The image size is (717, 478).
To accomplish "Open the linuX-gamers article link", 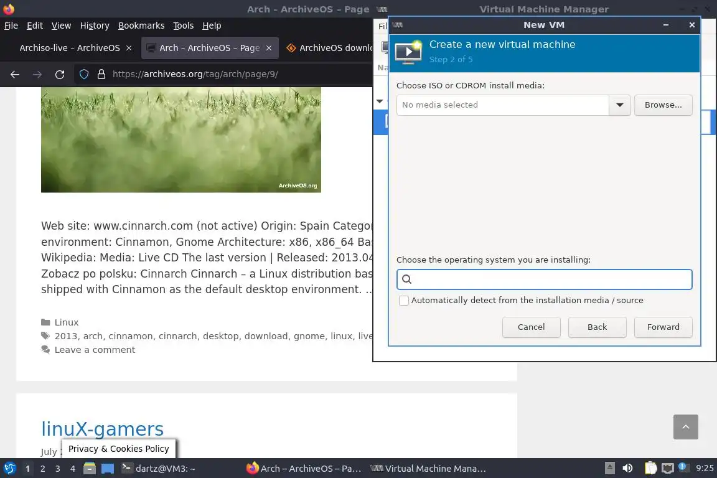I will coord(103,429).
